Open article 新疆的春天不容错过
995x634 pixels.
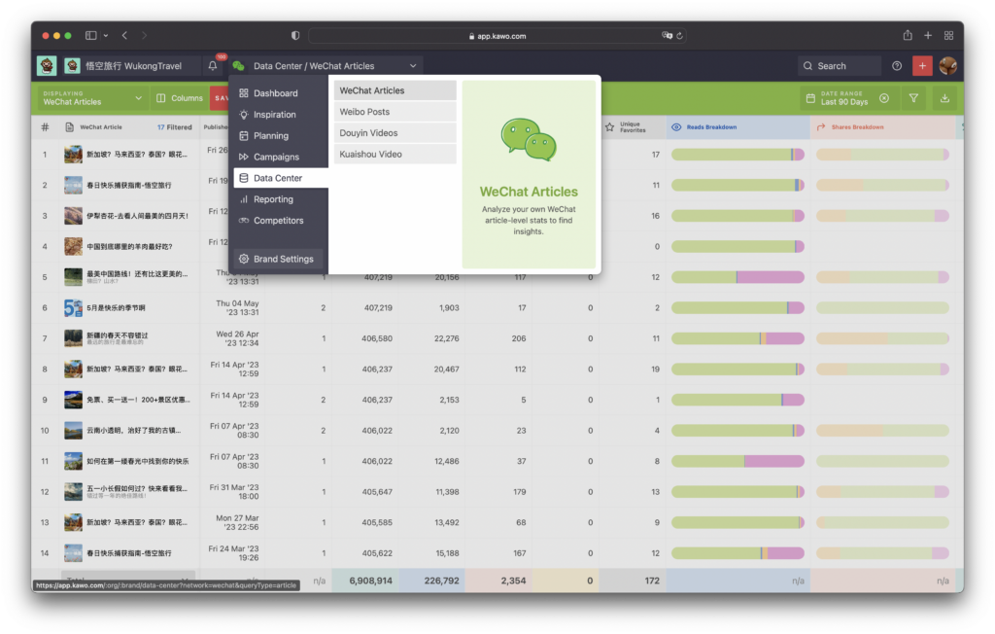click(118, 335)
